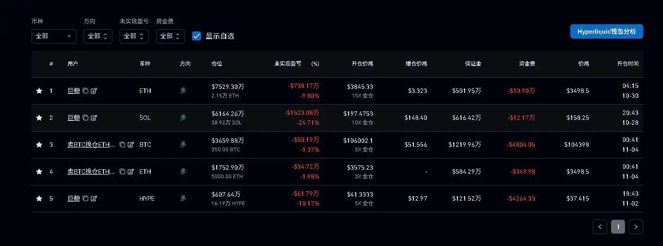663x246 pixels.
Task: Unstar the first row ETH whale position
Action: click(39, 91)
